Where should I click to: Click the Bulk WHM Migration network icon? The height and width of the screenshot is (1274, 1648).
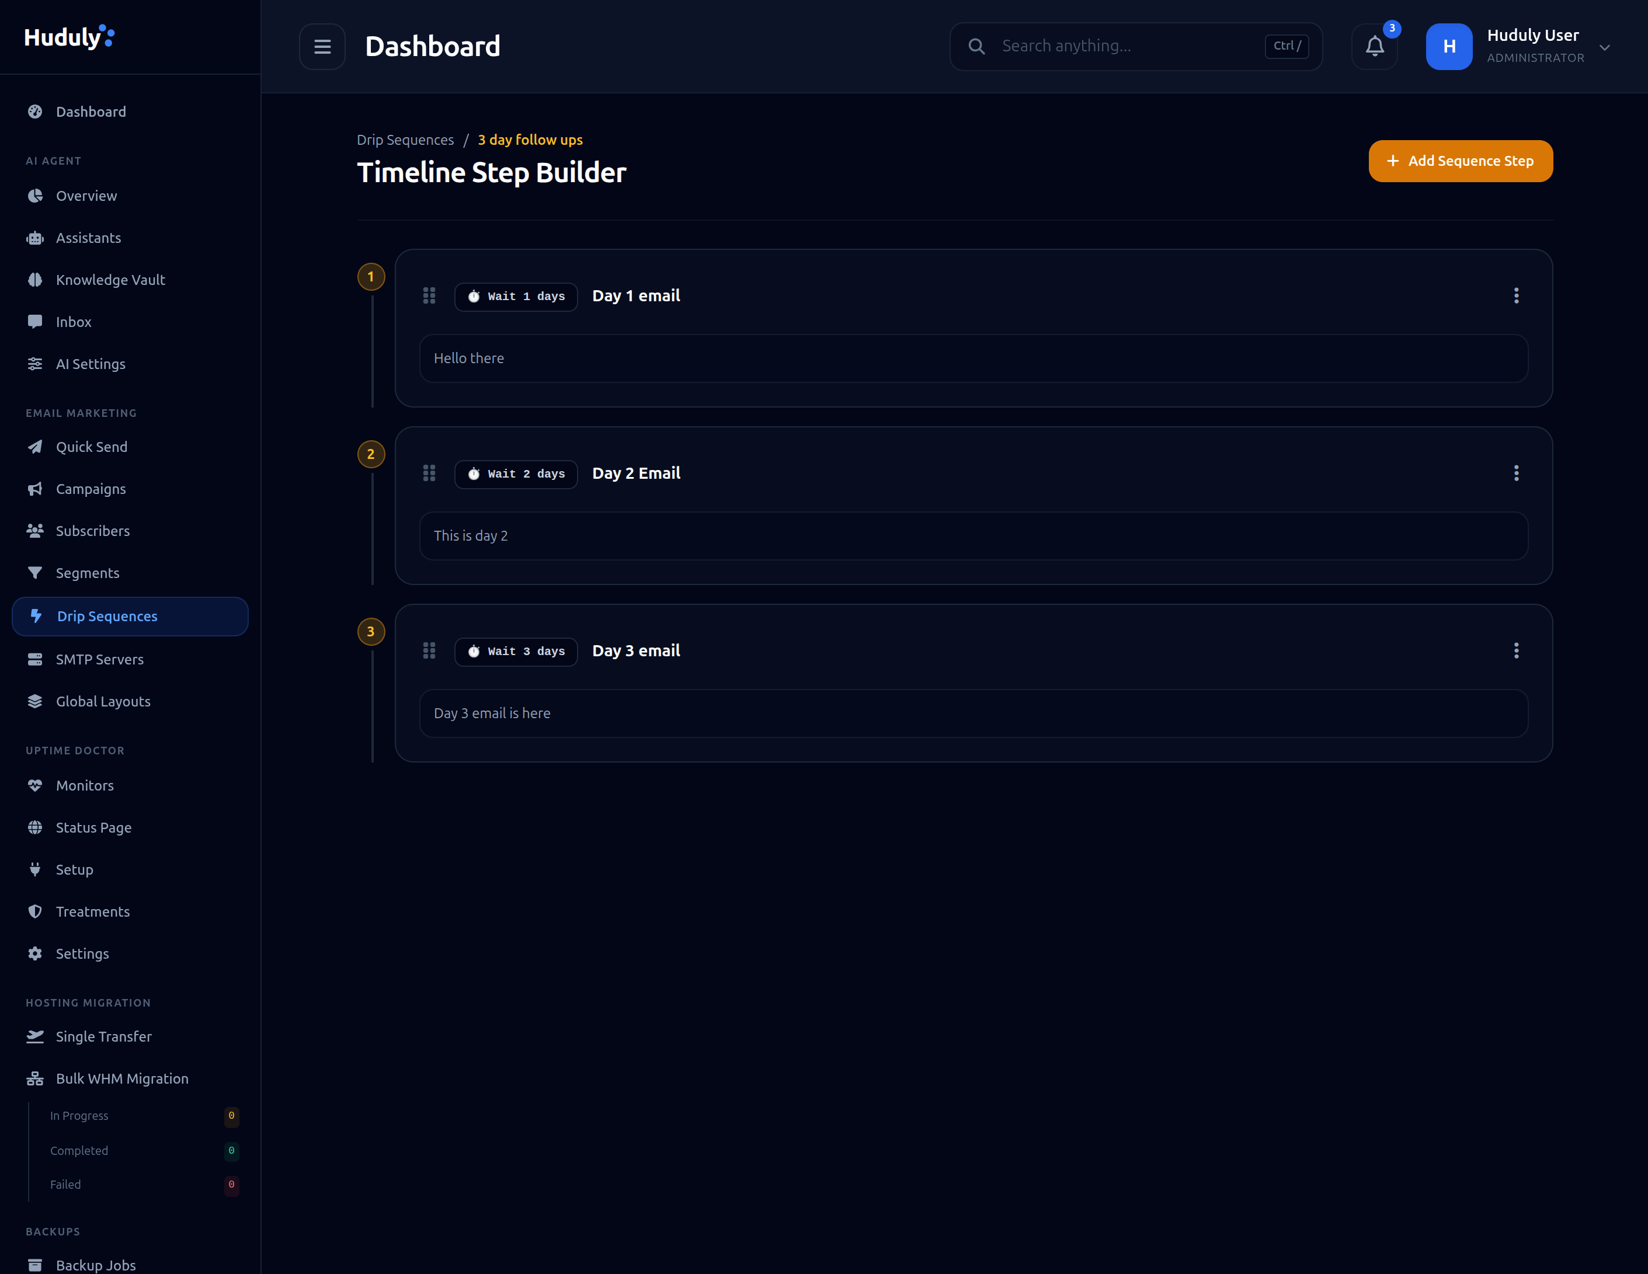click(x=34, y=1080)
